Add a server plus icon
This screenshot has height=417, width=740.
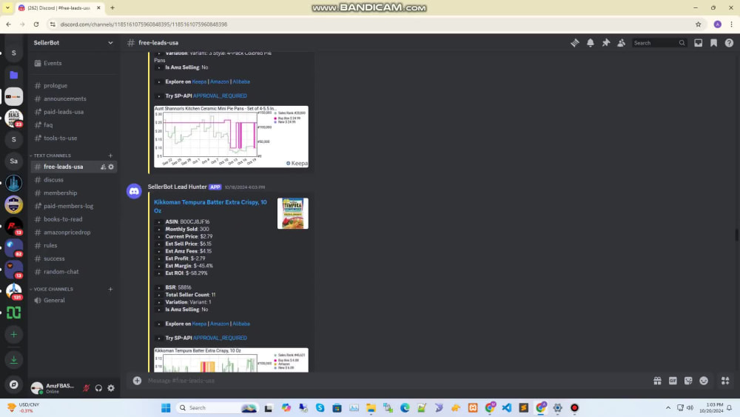pos(13,335)
